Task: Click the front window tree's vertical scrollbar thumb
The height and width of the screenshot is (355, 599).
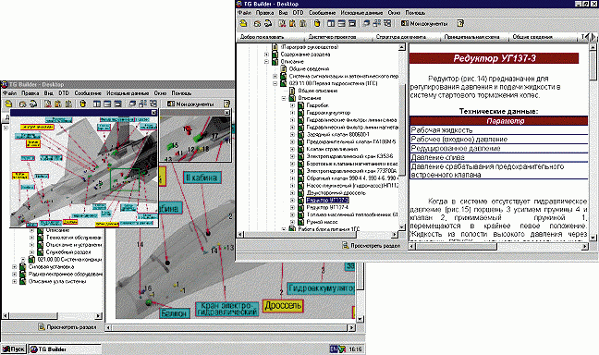Action: pos(402,130)
